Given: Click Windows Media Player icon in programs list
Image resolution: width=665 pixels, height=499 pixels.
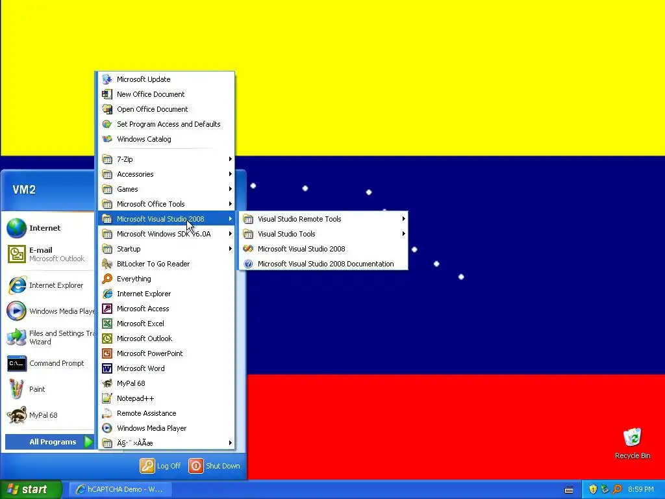Looking at the screenshot, I should click(x=107, y=428).
